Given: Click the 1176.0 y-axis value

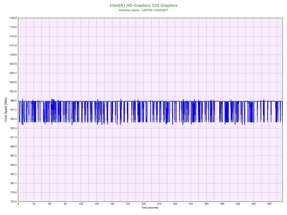Looking at the screenshot, I should [x=13, y=27].
